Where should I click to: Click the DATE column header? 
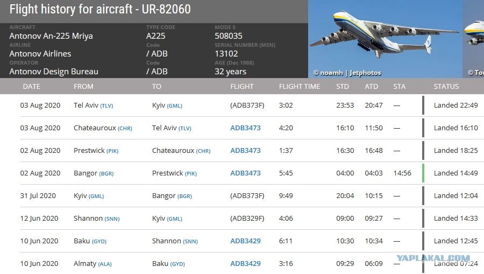[x=32, y=87]
